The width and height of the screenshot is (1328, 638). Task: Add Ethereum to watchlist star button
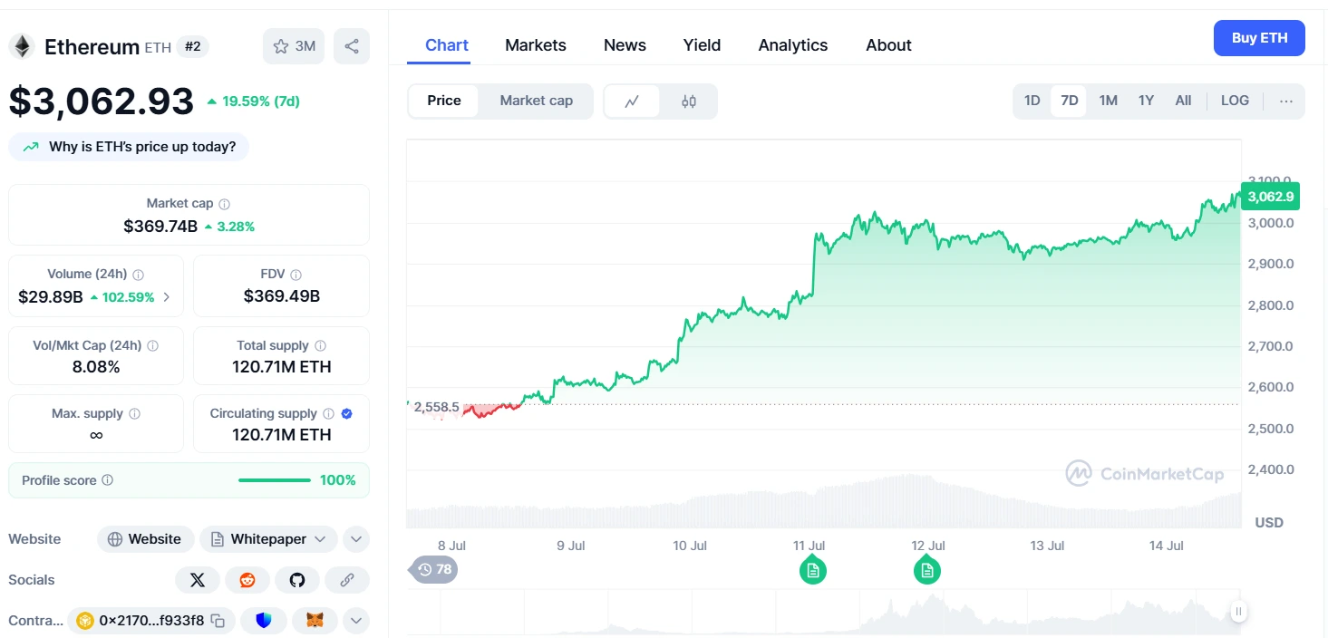(294, 46)
